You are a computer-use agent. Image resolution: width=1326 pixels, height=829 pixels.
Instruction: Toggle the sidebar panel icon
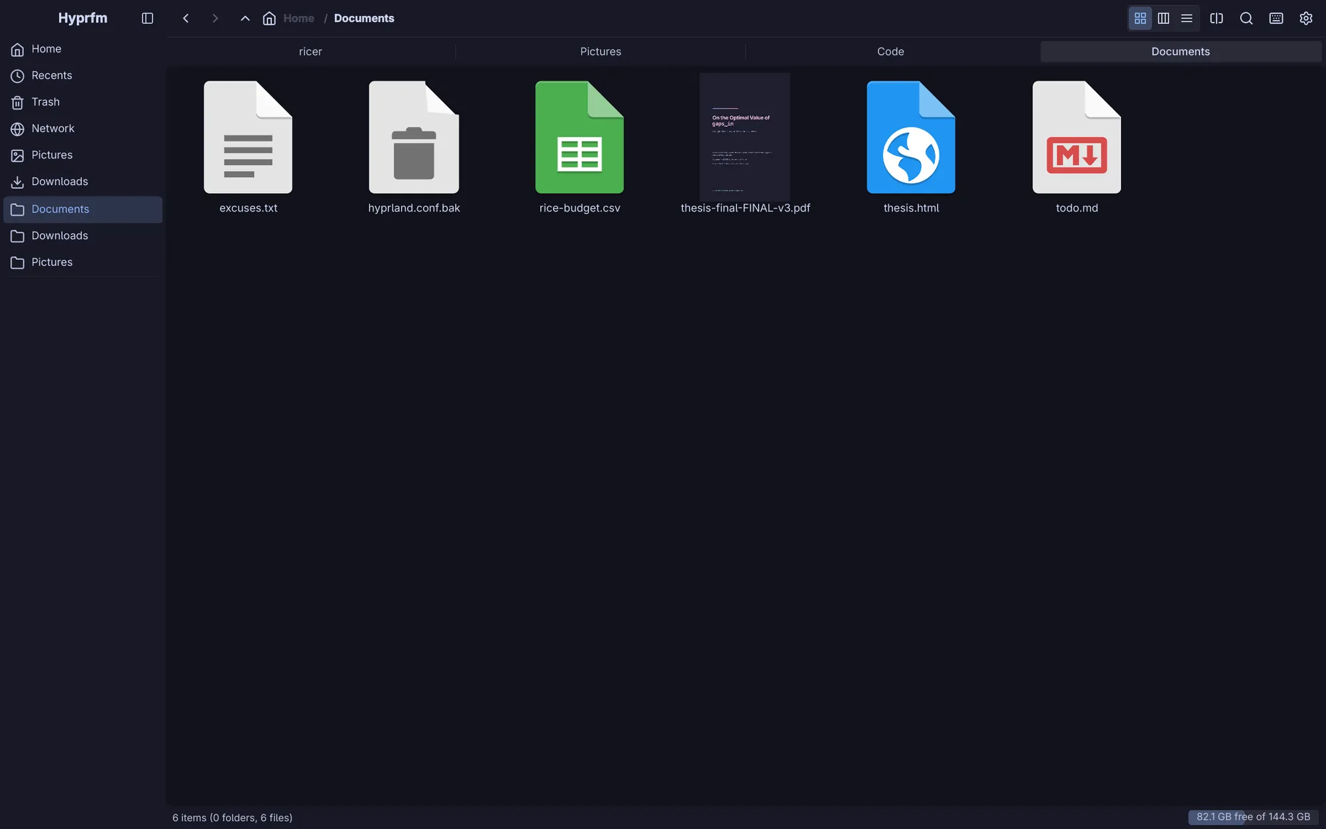(147, 19)
